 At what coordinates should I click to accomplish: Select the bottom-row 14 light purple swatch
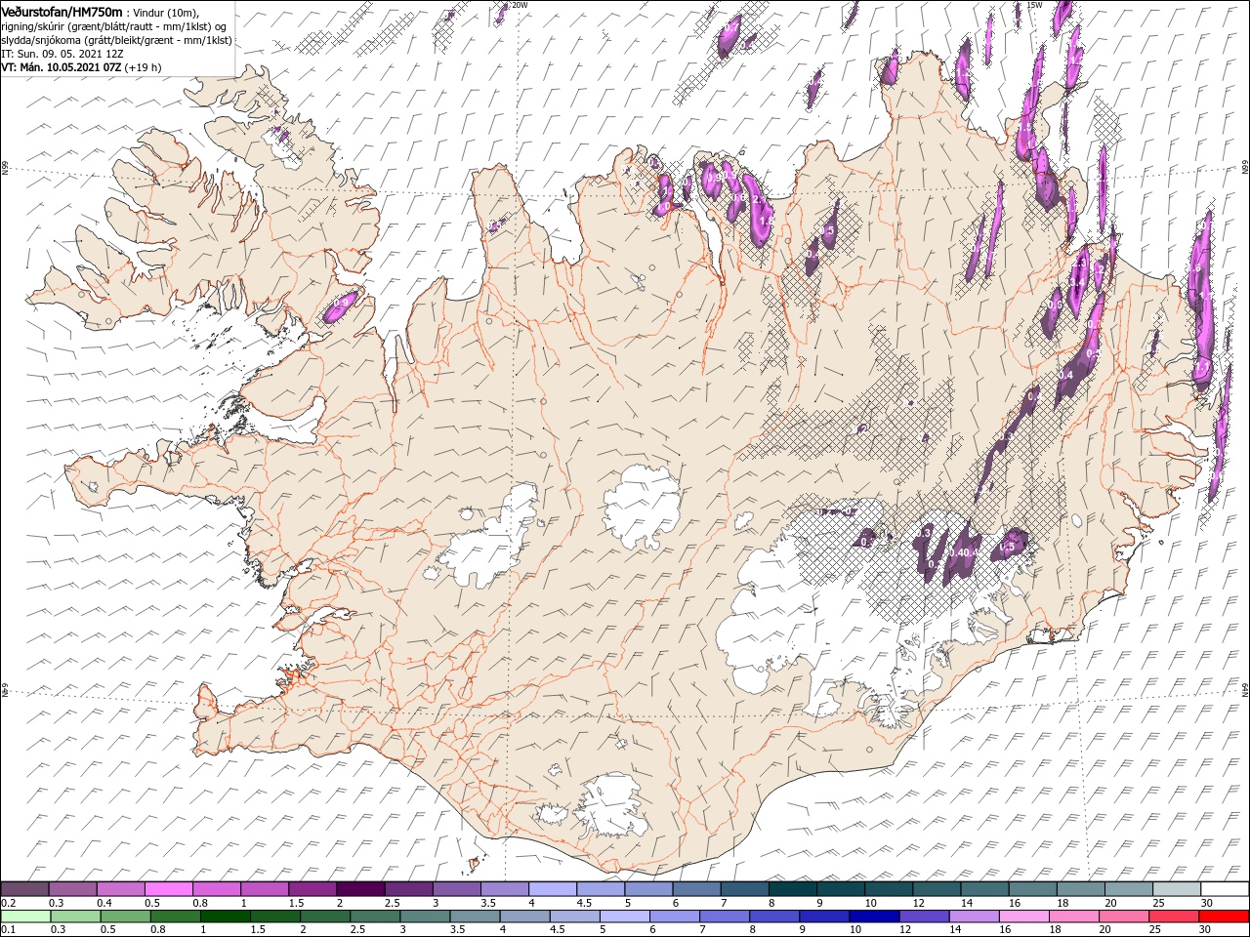point(973,917)
